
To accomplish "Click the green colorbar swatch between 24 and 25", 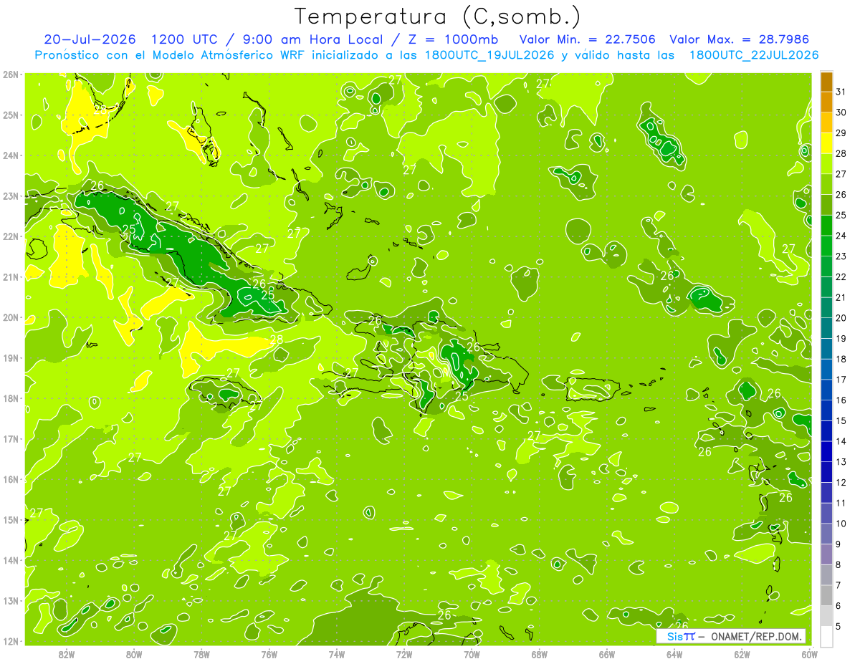I will coord(826,226).
